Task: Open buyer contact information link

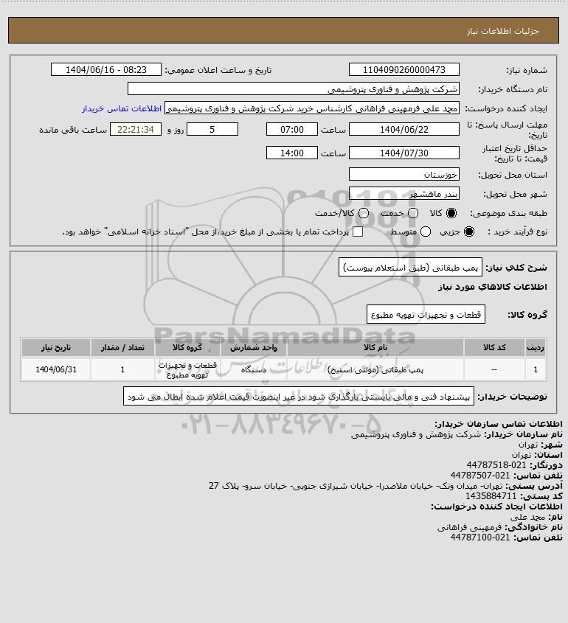Action: (x=122, y=108)
